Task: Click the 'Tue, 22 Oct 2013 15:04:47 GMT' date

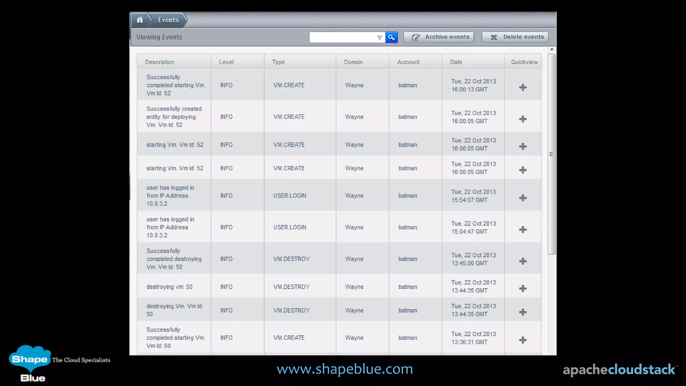Action: (x=473, y=228)
